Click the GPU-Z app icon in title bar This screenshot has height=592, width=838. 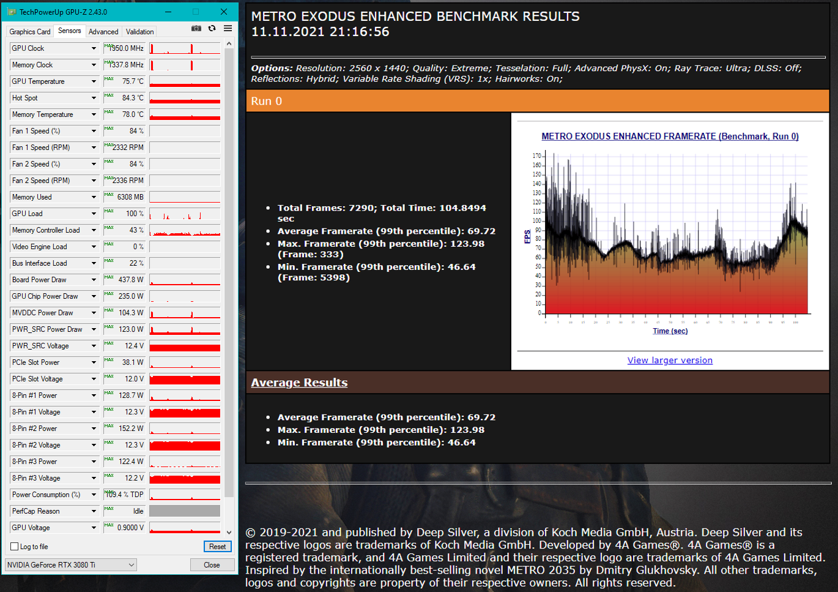click(12, 12)
